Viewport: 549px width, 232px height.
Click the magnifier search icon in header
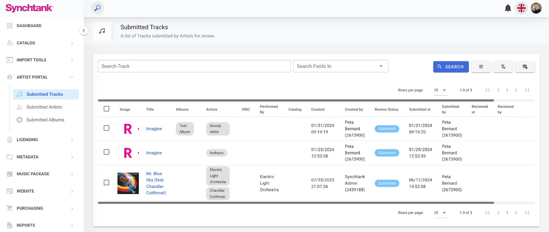pos(97,8)
